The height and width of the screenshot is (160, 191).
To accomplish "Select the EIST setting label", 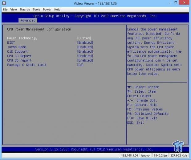I will [x=11, y=42].
